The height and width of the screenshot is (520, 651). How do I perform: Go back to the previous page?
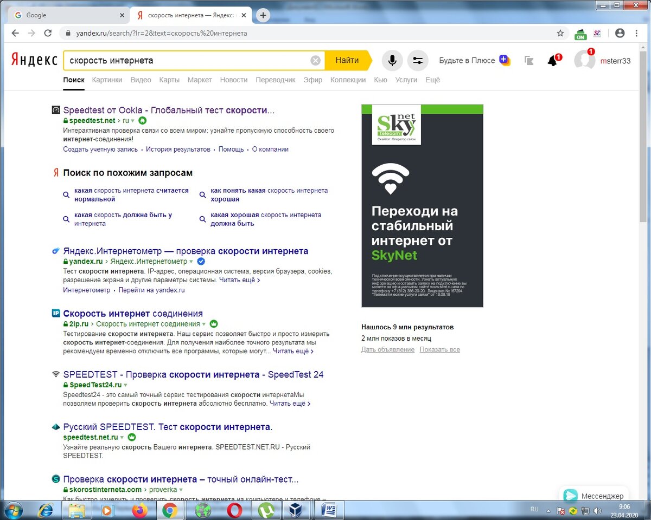(x=15, y=33)
